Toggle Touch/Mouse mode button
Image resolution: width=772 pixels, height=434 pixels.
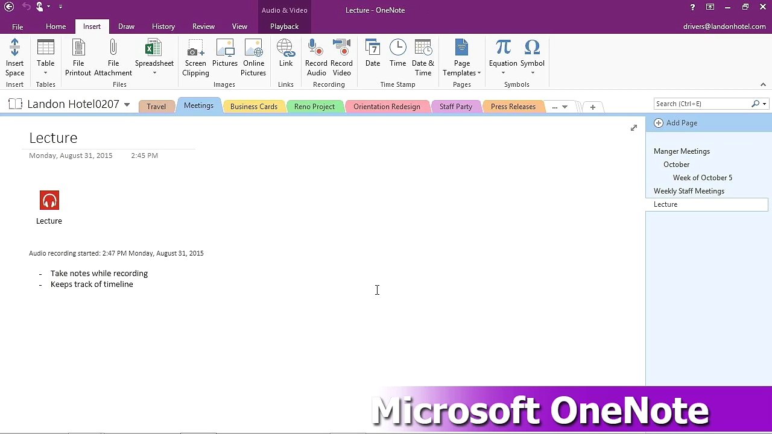pyautogui.click(x=39, y=7)
